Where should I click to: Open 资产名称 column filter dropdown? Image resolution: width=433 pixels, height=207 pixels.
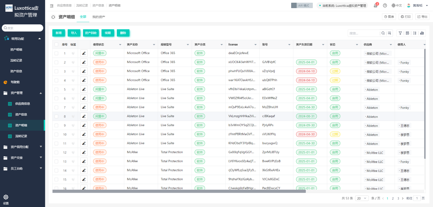tap(154, 45)
